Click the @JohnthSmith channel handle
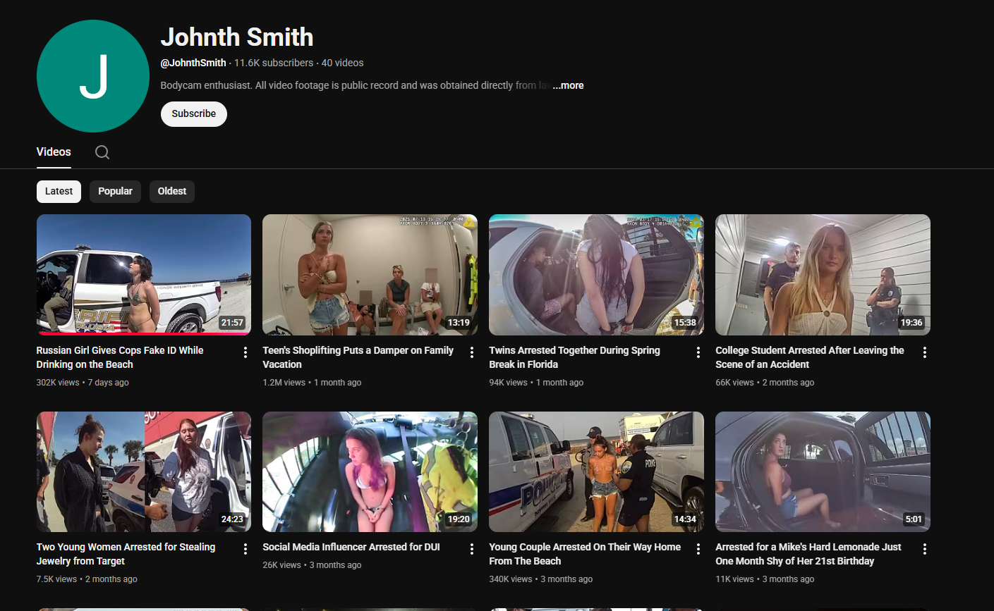 click(x=193, y=63)
